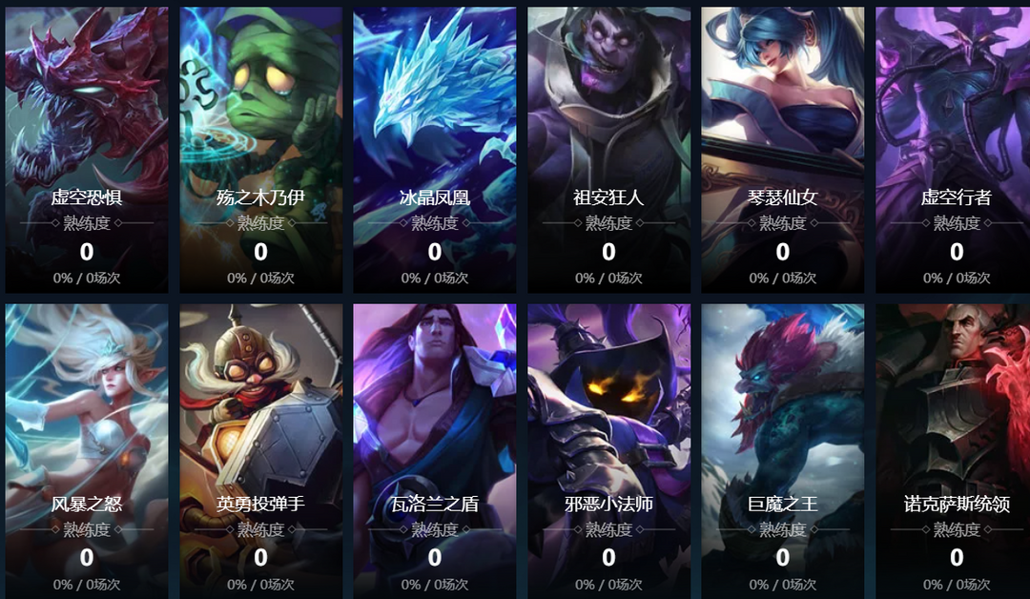Select the 风暴之怒 champion card
Screen dimensions: 1030x599
coord(87,451)
